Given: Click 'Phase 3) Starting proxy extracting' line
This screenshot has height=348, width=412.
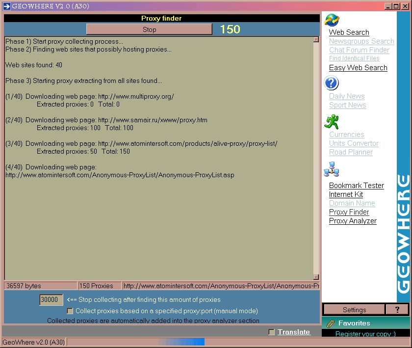Looking at the screenshot, I should [x=83, y=81].
